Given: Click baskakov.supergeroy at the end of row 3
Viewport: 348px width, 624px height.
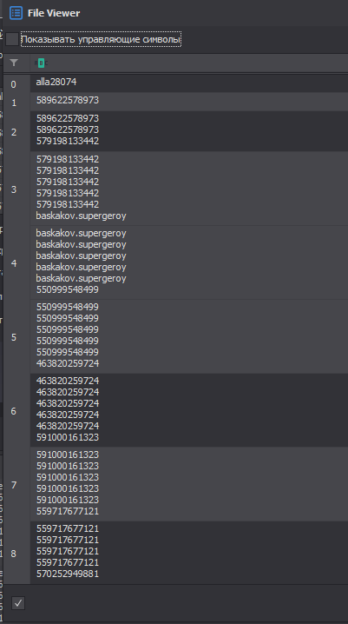Looking at the screenshot, I should [81, 216].
